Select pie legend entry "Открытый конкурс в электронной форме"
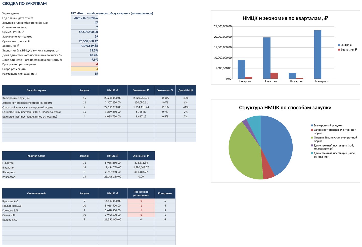The width and height of the screenshot is (362, 247). [334, 139]
